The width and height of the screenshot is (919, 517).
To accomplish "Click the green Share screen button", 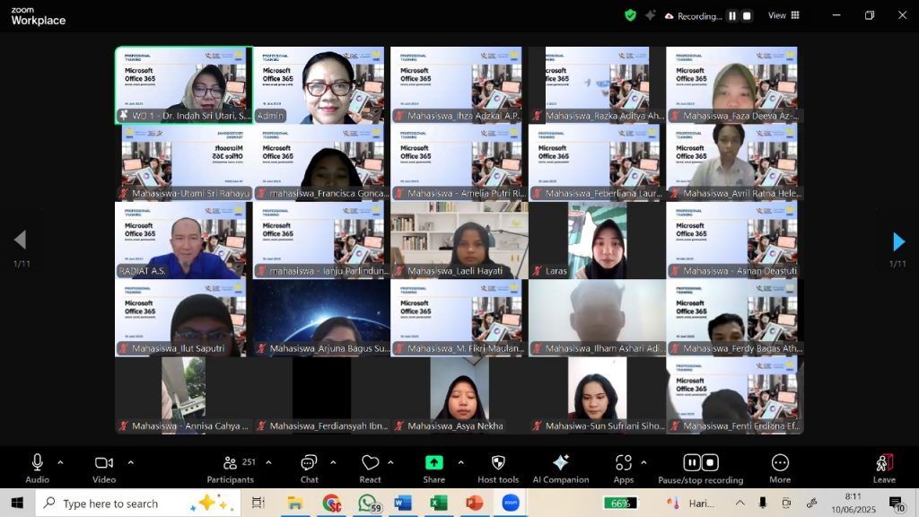I will point(433,463).
